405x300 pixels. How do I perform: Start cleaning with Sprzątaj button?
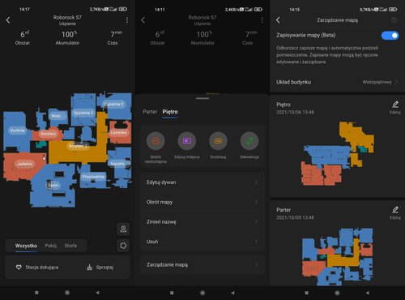pos(100,268)
